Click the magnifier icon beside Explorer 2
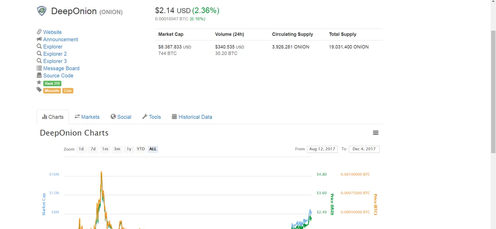Image resolution: width=496 pixels, height=229 pixels. [39, 53]
